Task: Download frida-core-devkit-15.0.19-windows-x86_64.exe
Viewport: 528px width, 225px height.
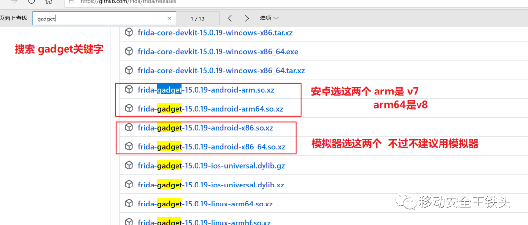Action: tap(218, 52)
